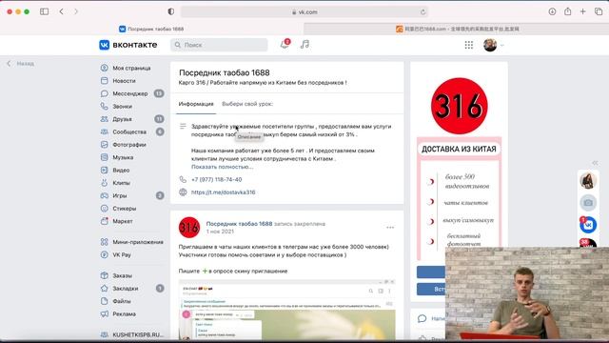609x343 pixels.
Task: Expand description with Показать полностью
Action: pyautogui.click(x=222, y=167)
